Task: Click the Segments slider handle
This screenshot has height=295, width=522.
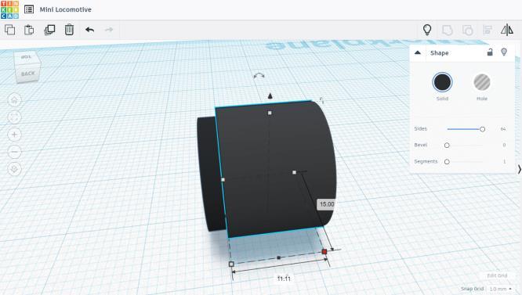Action: click(447, 161)
